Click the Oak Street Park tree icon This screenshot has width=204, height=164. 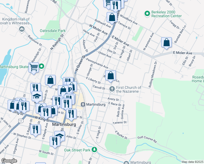click(x=94, y=150)
